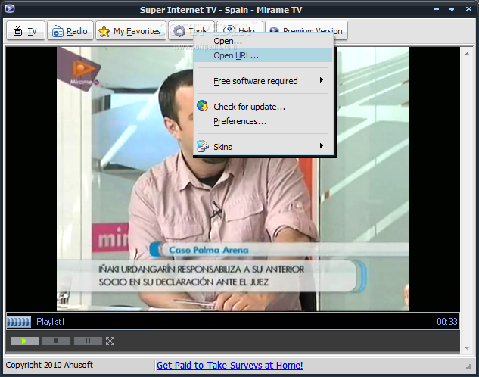Switch video to fullscreen mode
This screenshot has width=479, height=377.
[110, 341]
